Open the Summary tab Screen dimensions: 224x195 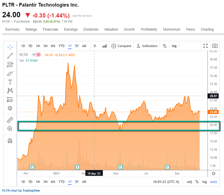[12, 29]
